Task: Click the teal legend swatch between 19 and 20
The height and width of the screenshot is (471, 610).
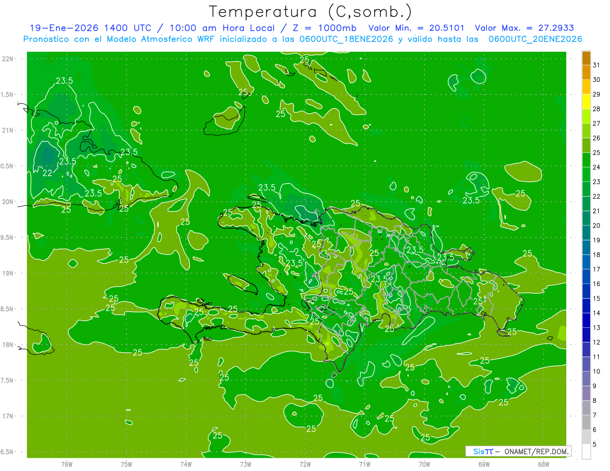Action: tap(586, 233)
